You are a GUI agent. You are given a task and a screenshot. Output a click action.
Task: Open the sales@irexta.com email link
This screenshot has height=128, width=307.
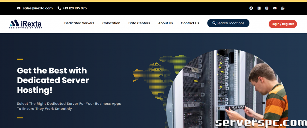click(38, 8)
